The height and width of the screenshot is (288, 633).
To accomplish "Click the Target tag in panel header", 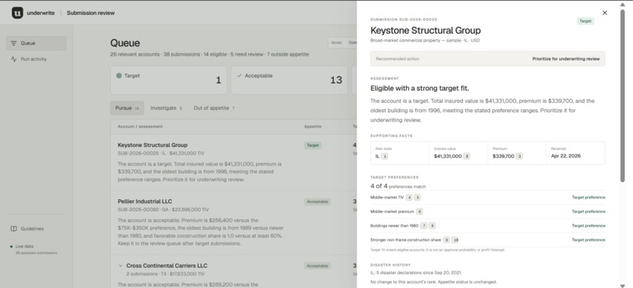I will pos(585,21).
